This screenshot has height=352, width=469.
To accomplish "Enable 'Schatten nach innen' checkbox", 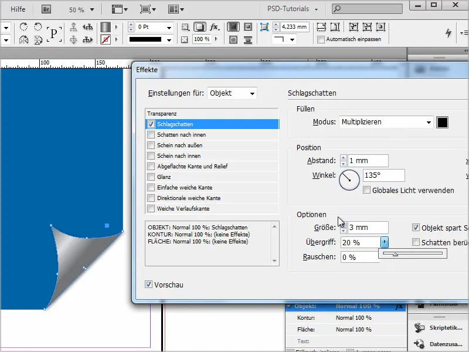I will (151, 135).
